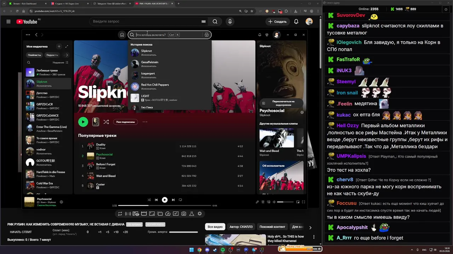This screenshot has width=453, height=254.
Task: Expand the library with the expand arrows icon
Action: pos(67,46)
